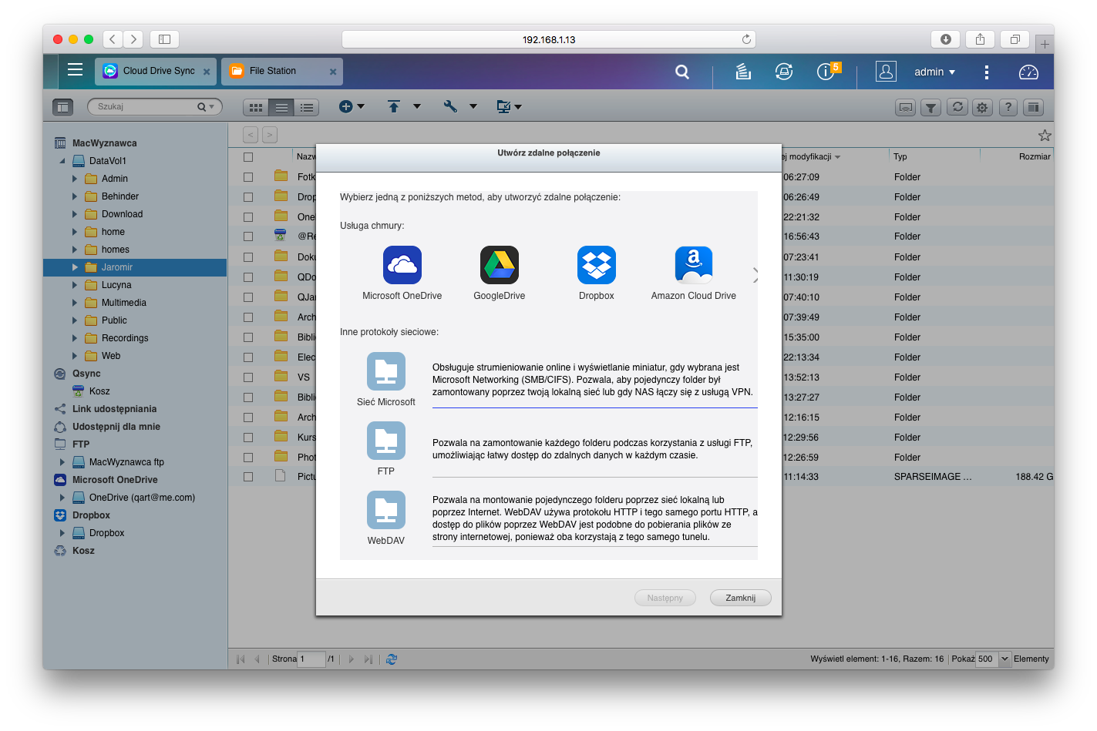This screenshot has height=731, width=1097.
Task: Open the QNAP main menu hamburger
Action: [75, 70]
